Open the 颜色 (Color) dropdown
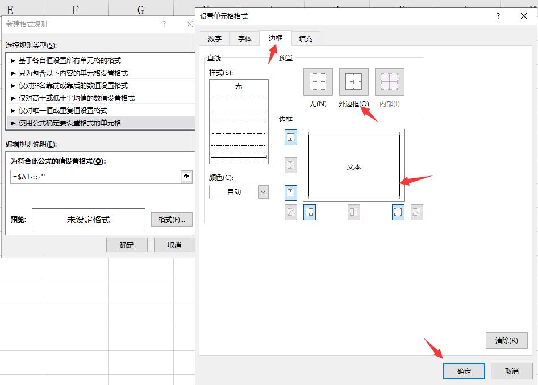This screenshot has height=385, width=538. 262,191
